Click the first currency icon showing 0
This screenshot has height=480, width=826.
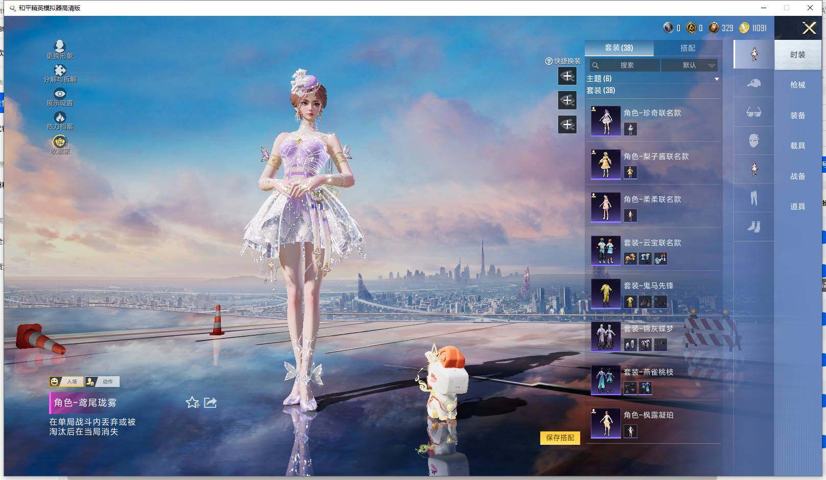[668, 28]
